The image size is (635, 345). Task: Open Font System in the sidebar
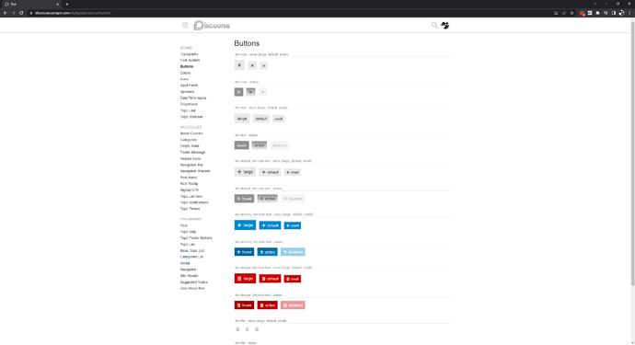click(x=190, y=60)
